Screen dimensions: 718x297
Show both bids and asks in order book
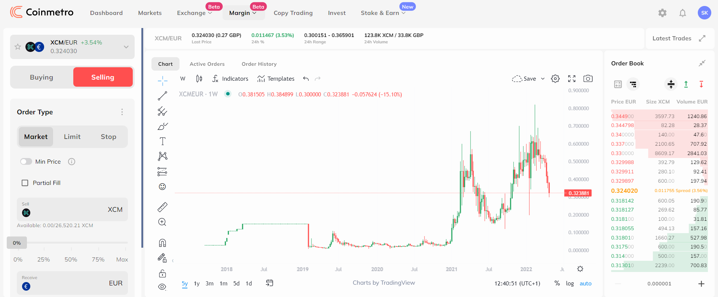coord(671,84)
